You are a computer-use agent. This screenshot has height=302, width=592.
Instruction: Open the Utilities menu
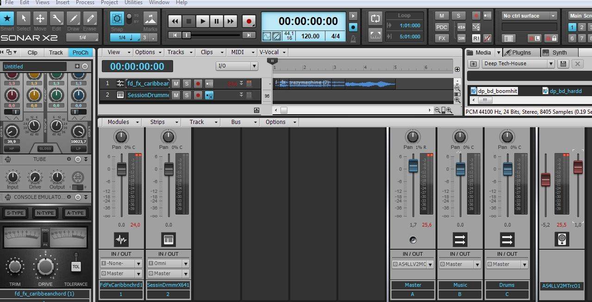coord(133,2)
